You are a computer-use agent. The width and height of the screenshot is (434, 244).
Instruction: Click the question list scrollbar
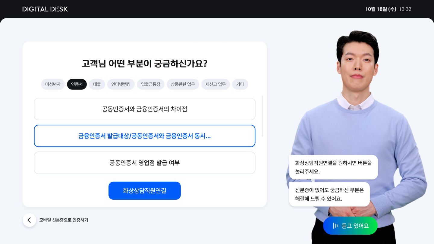(x=263, y=116)
